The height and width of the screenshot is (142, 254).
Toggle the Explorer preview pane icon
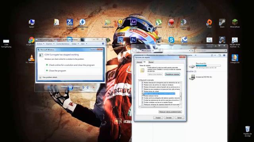pyautogui.click(x=219, y=55)
